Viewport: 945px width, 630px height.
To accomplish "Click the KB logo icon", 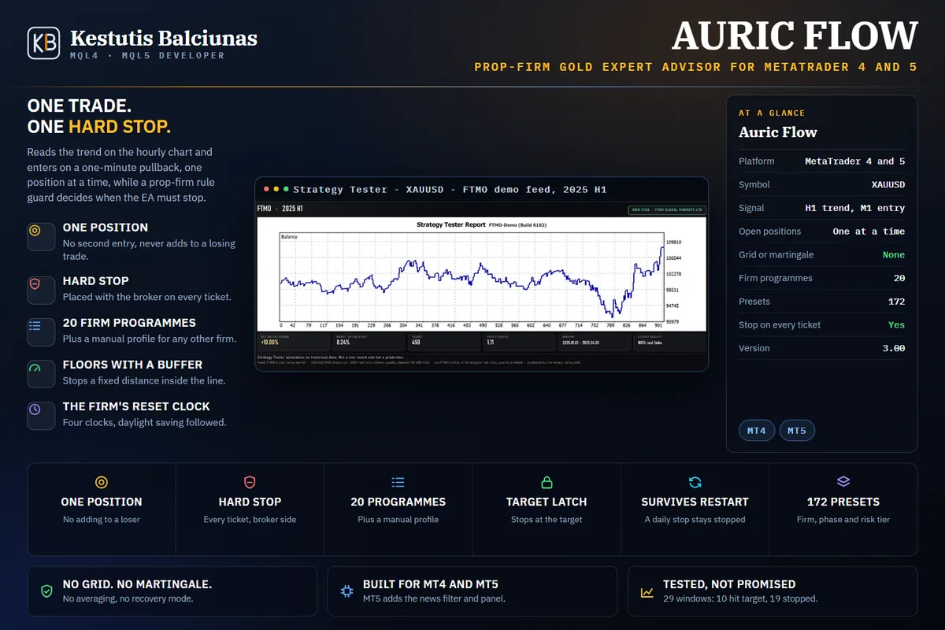I will tap(43, 43).
